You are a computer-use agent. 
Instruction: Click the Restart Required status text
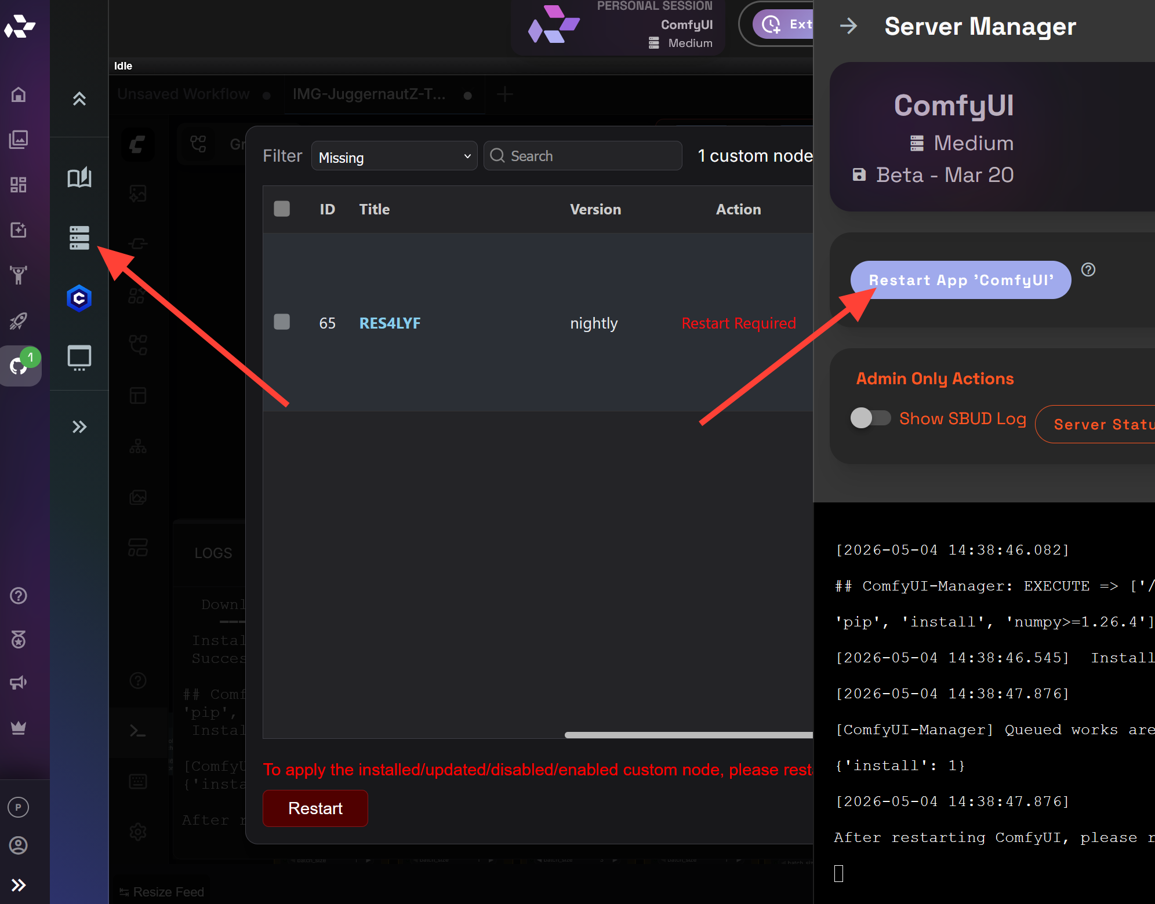(x=739, y=323)
